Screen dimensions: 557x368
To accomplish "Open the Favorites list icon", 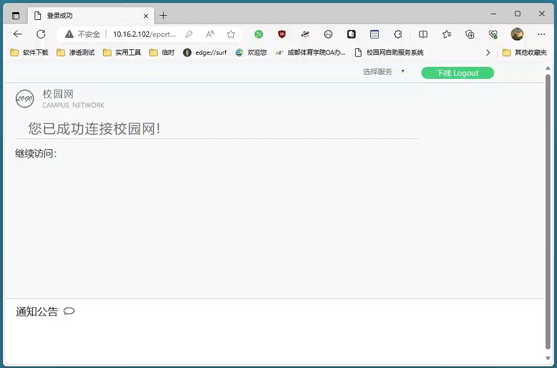I will pyautogui.click(x=447, y=34).
